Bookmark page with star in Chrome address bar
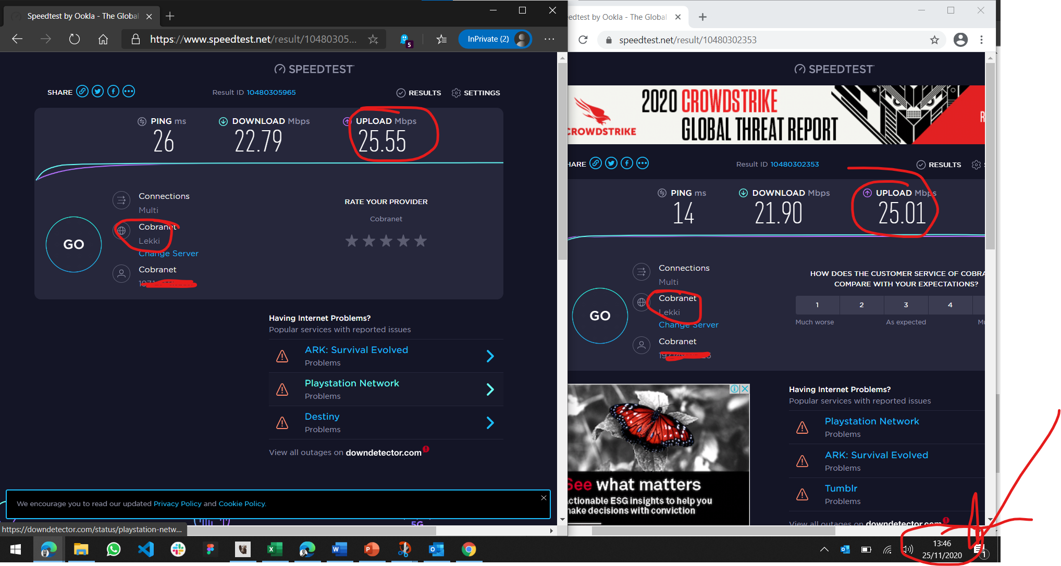The height and width of the screenshot is (566, 1061). [x=934, y=40]
